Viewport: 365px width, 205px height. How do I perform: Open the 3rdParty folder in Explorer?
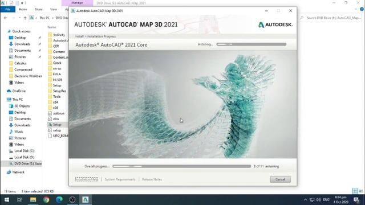(x=56, y=35)
